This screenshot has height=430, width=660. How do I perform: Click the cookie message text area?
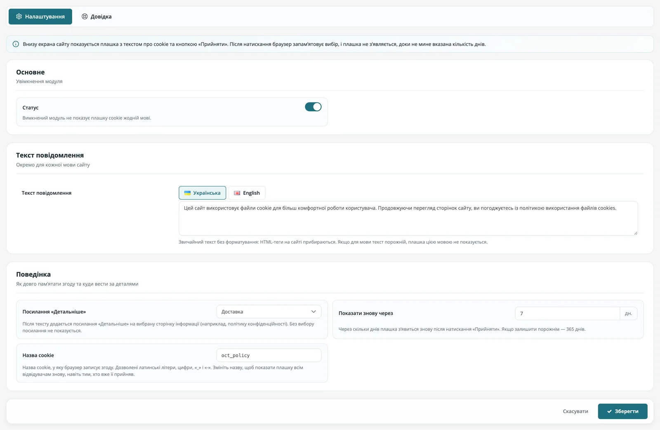(408, 218)
